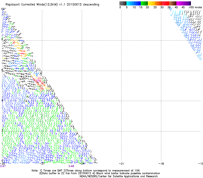Click the magenta high-wind barbs near 5N
The width and height of the screenshot is (203, 178).
(x=38, y=81)
